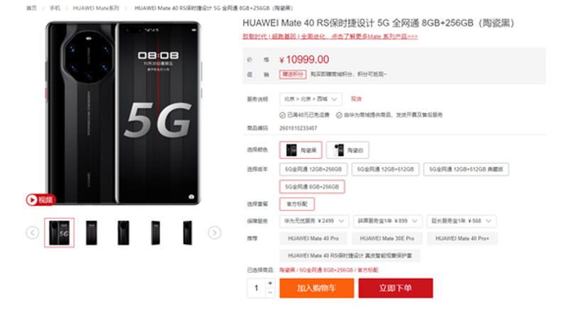Expand the ¥899 screen protection service dropdown
This screenshot has height=310, width=568.
click(x=388, y=221)
